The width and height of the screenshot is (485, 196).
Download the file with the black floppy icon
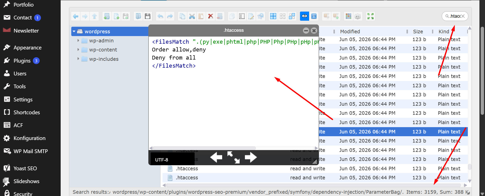pyautogui.click(x=148, y=16)
